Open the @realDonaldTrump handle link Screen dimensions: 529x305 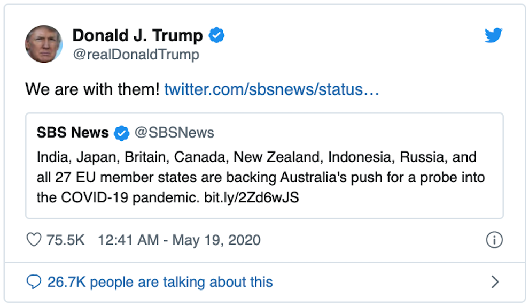point(136,55)
